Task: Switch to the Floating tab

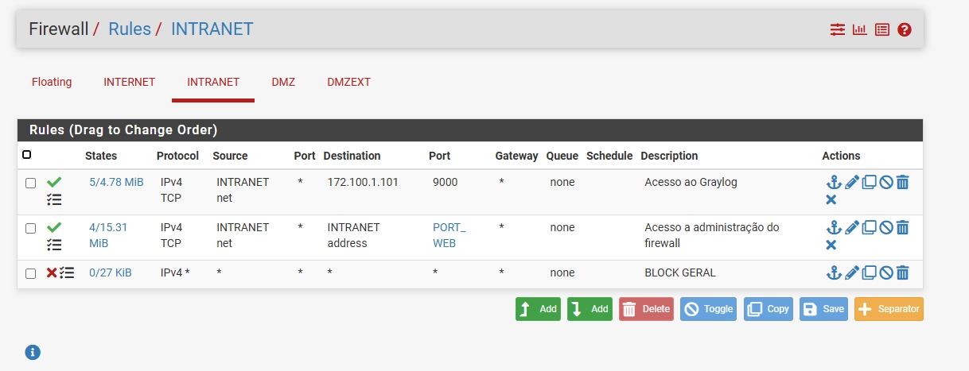Action: tap(52, 82)
